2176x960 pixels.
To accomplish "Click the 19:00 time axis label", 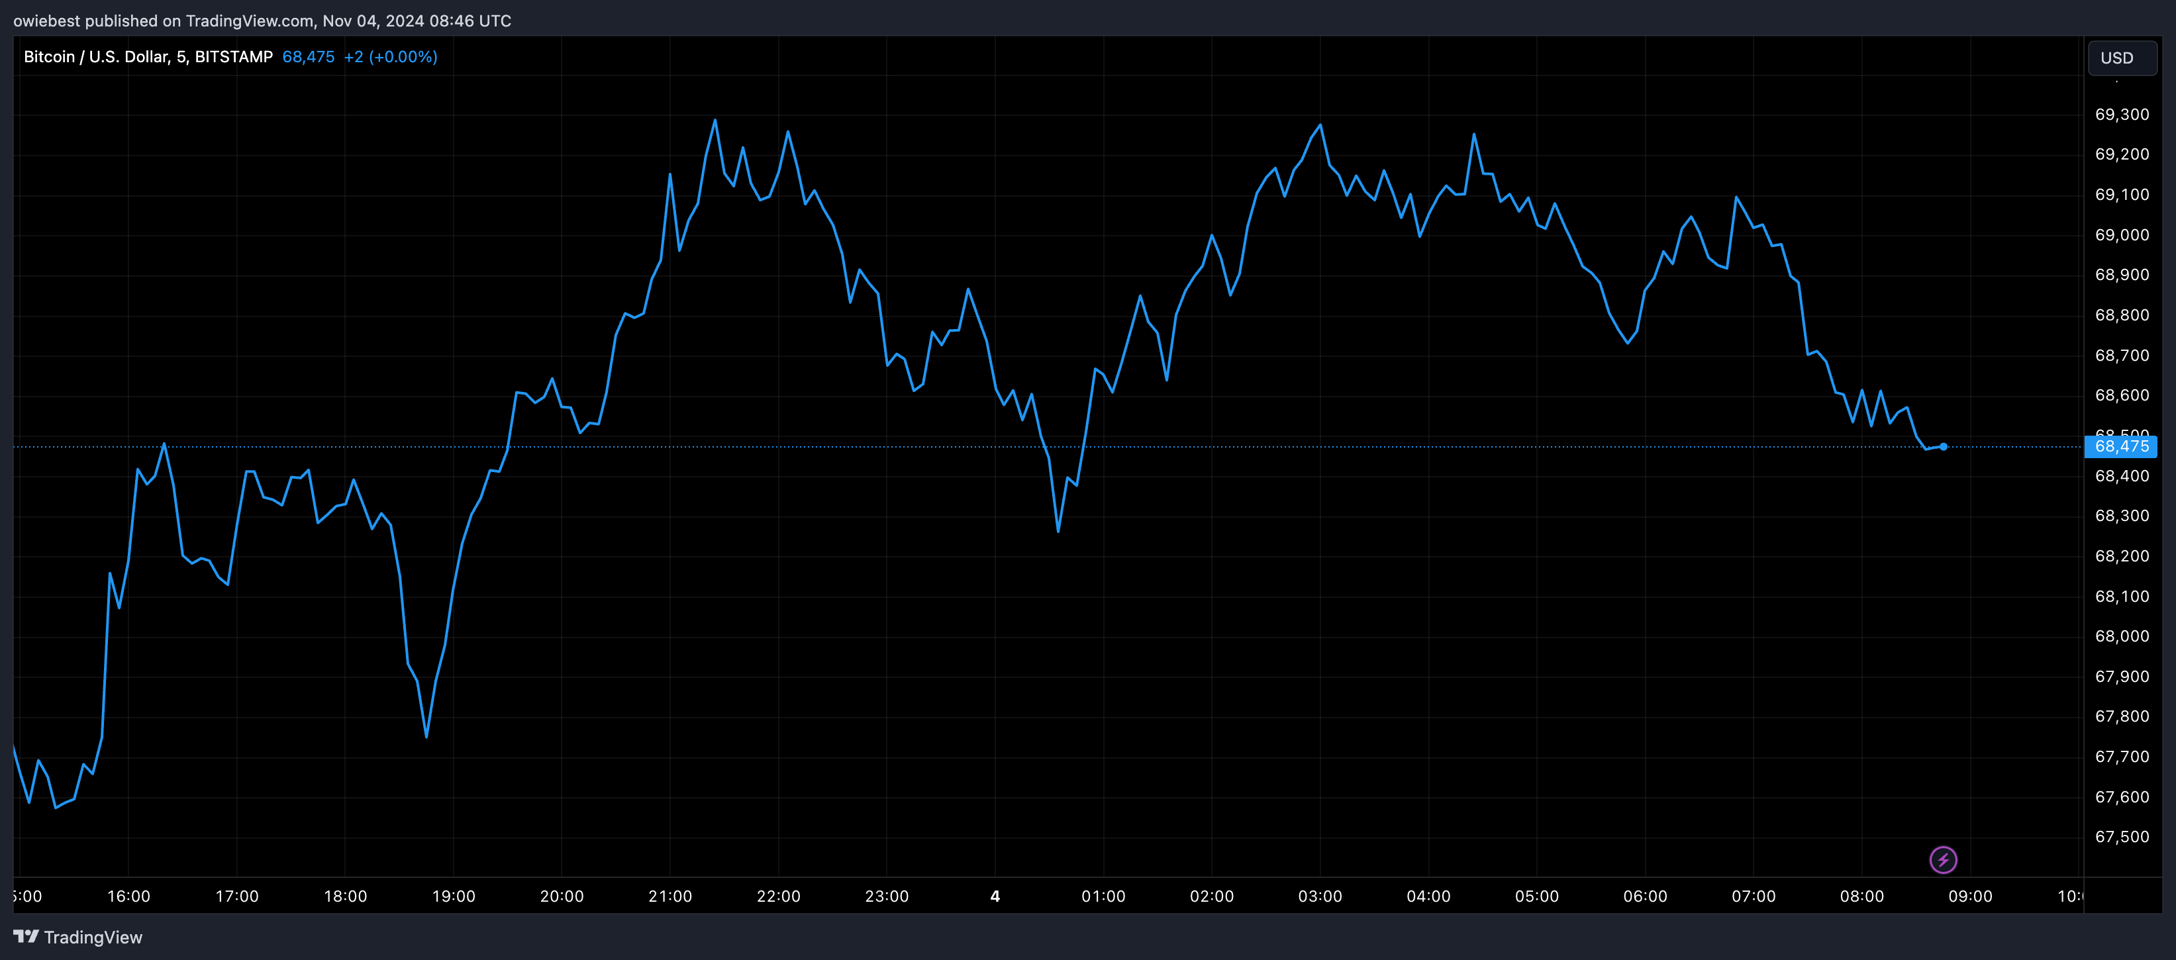I will [x=454, y=896].
